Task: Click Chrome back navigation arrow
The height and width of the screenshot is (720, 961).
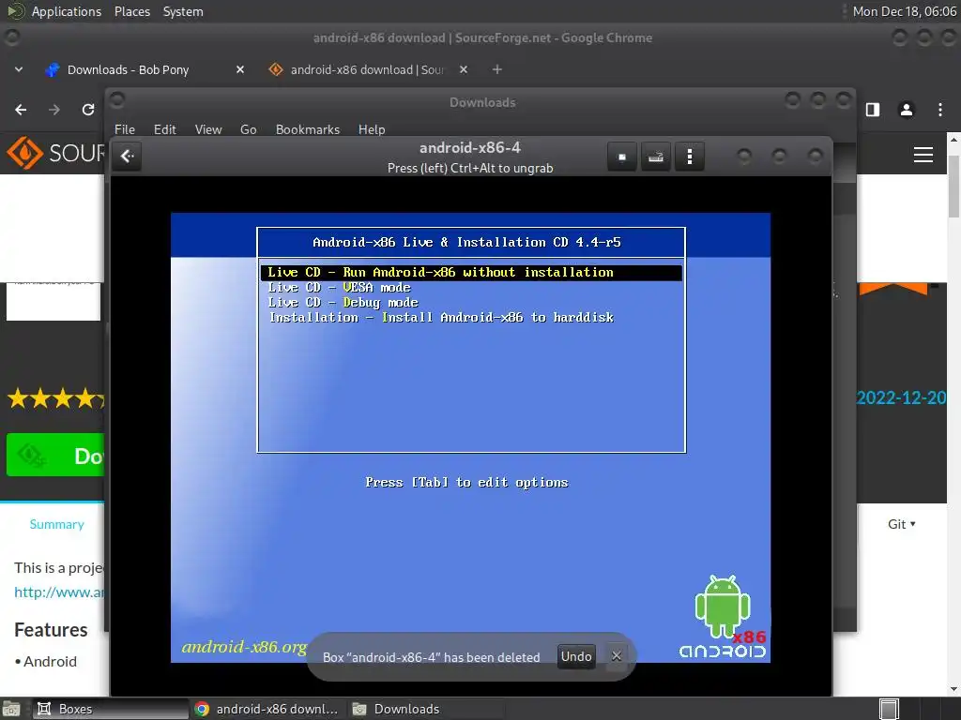Action: pyautogui.click(x=21, y=110)
